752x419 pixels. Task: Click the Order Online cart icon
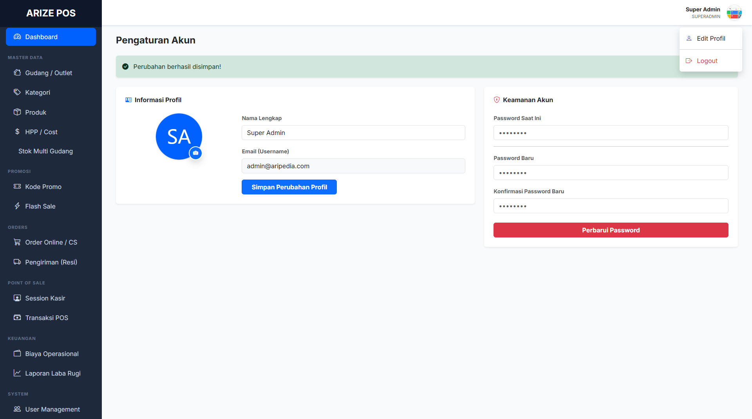coord(17,242)
